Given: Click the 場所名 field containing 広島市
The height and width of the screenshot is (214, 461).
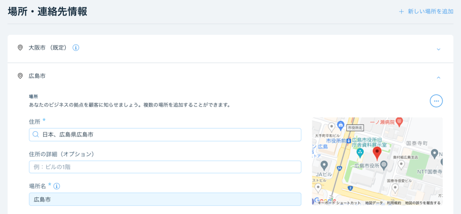Looking at the screenshot, I should pos(165,199).
